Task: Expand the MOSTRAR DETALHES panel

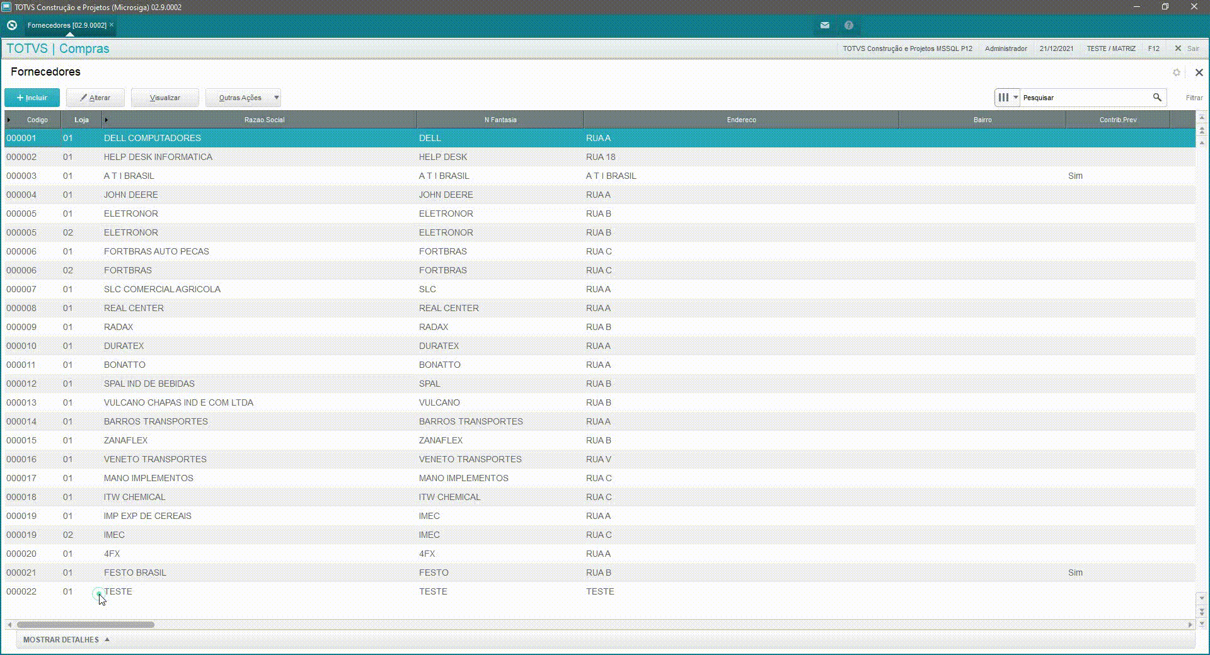Action: click(x=66, y=639)
